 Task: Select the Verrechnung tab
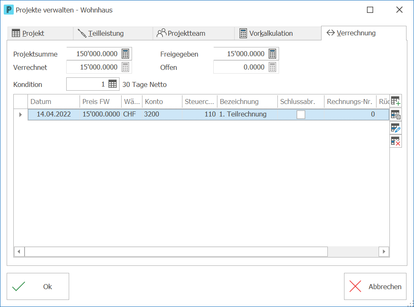(364, 33)
